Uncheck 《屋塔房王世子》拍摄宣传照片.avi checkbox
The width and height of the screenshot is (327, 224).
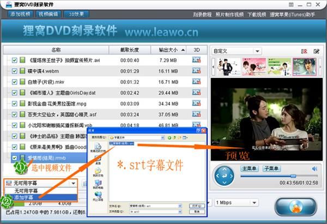[14, 60]
